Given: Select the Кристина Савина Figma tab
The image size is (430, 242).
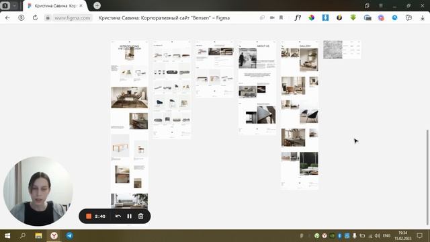Looking at the screenshot, I should click(x=55, y=6).
